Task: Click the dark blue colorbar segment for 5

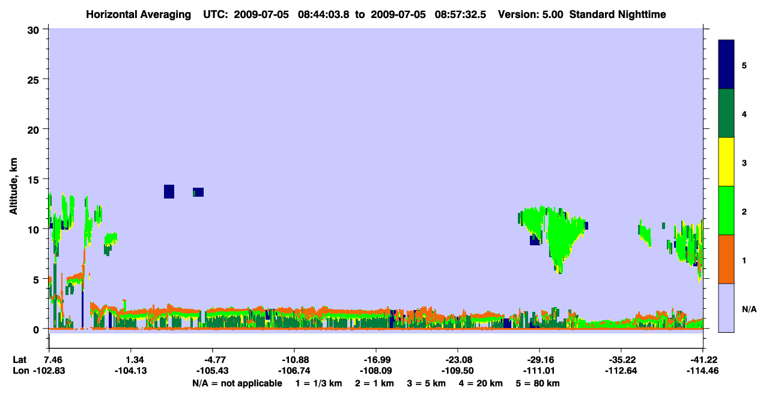Action: pos(726,65)
